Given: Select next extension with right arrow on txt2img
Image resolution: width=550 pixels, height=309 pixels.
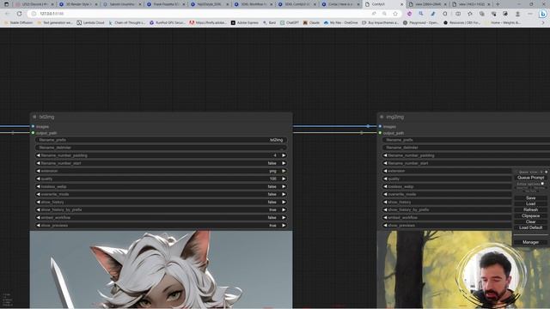Looking at the screenshot, I should coord(284,171).
